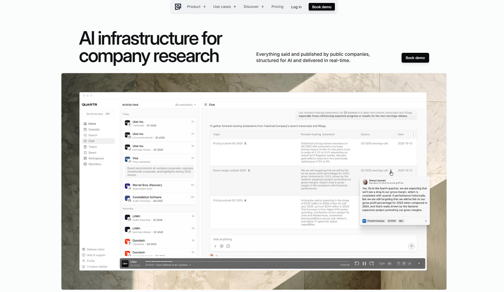Expand the model selector chevron below chat input
Viewport: 504px width, 292px height.
click(217, 255)
